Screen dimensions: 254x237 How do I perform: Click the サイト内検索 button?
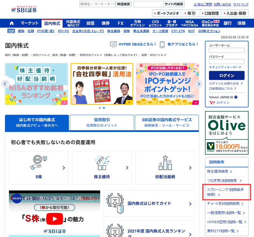(174, 4)
